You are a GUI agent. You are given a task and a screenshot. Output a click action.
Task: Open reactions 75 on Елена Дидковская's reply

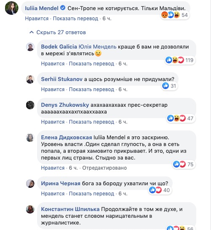click(184, 164)
